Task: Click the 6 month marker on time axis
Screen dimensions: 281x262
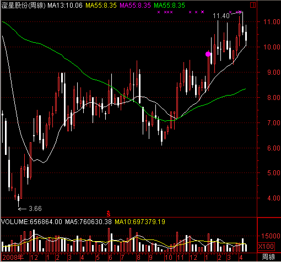Action: coord(110,258)
